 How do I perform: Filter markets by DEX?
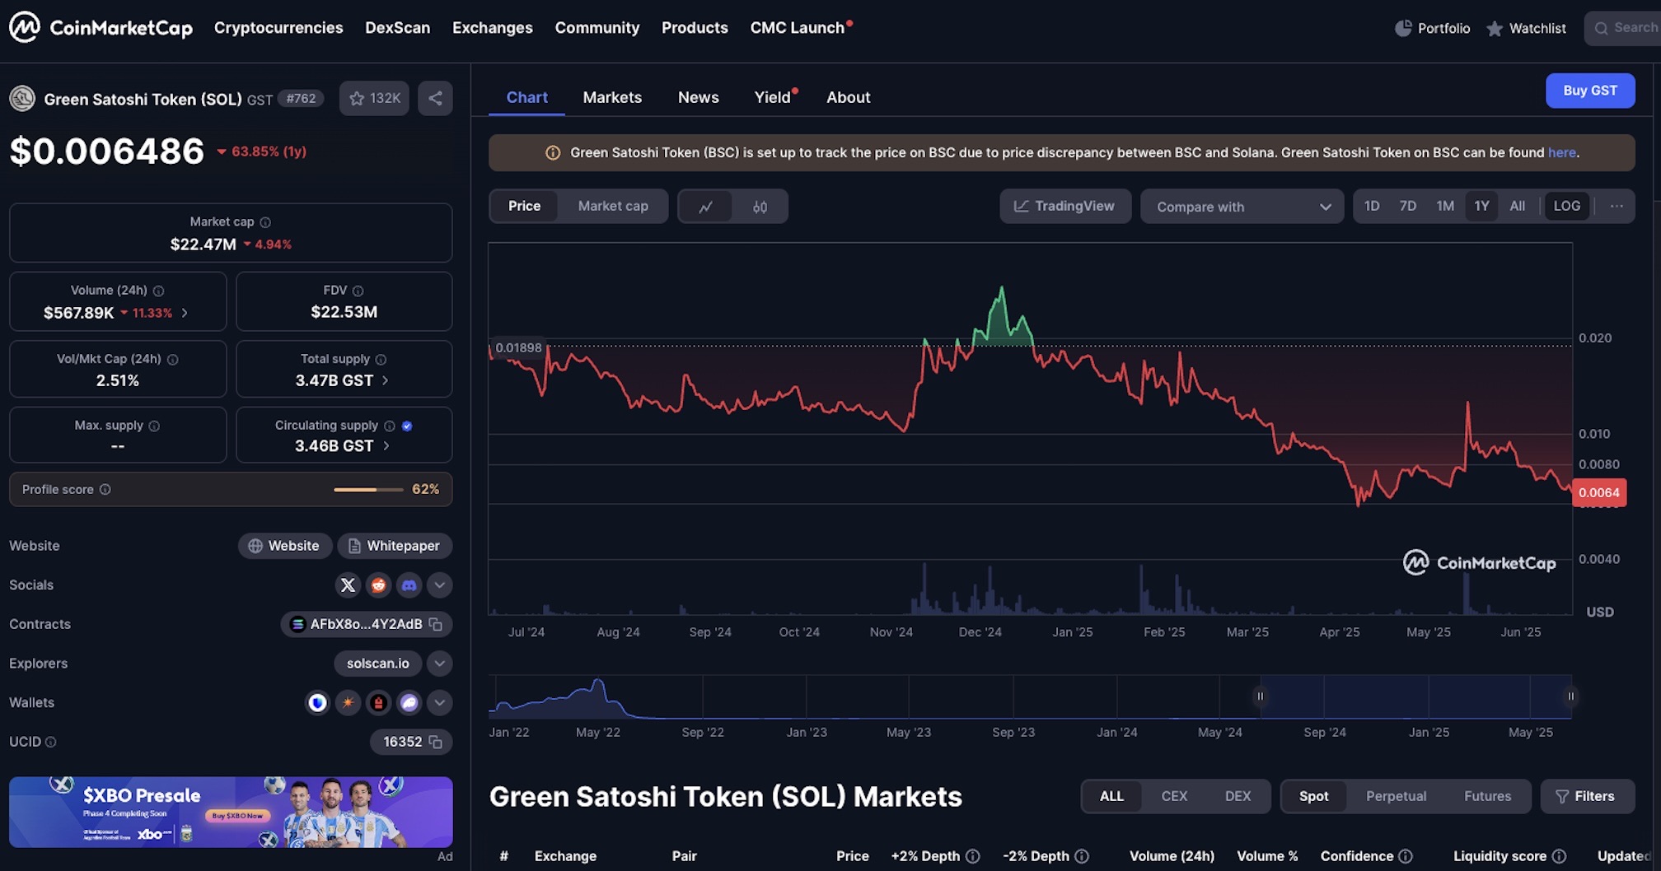(x=1238, y=796)
